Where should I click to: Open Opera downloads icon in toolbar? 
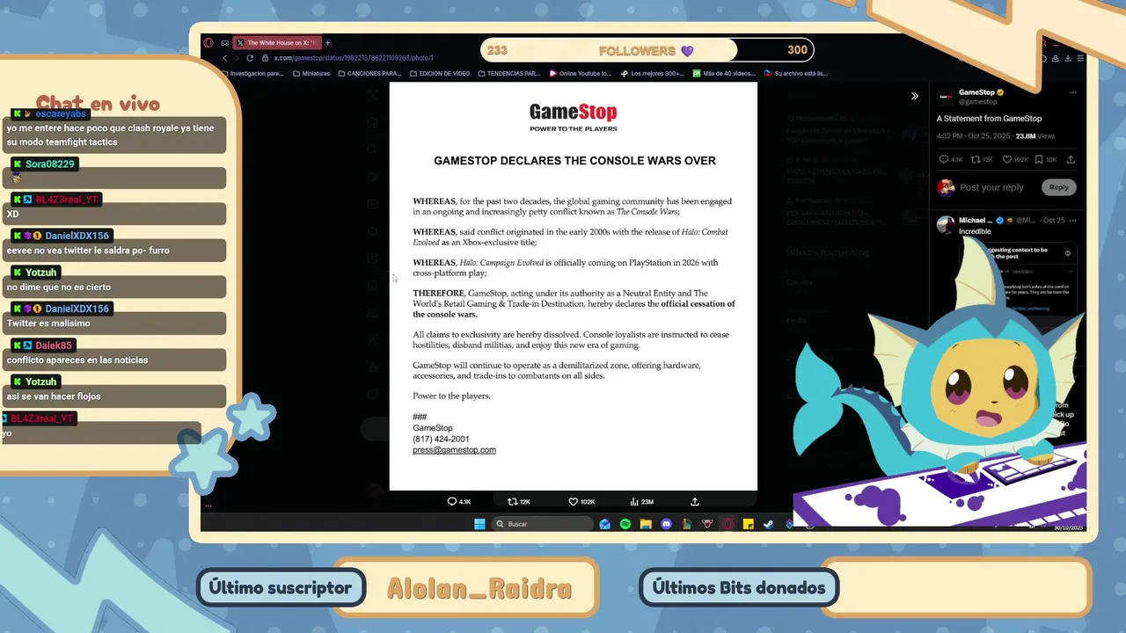pos(1067,58)
